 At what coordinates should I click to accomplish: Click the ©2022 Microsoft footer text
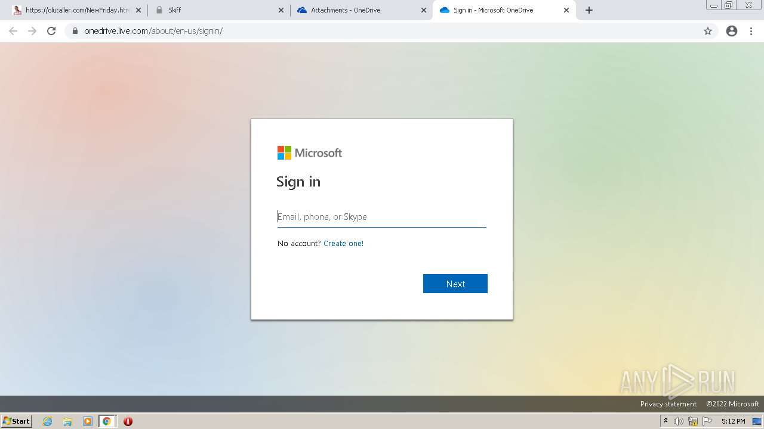click(x=732, y=404)
